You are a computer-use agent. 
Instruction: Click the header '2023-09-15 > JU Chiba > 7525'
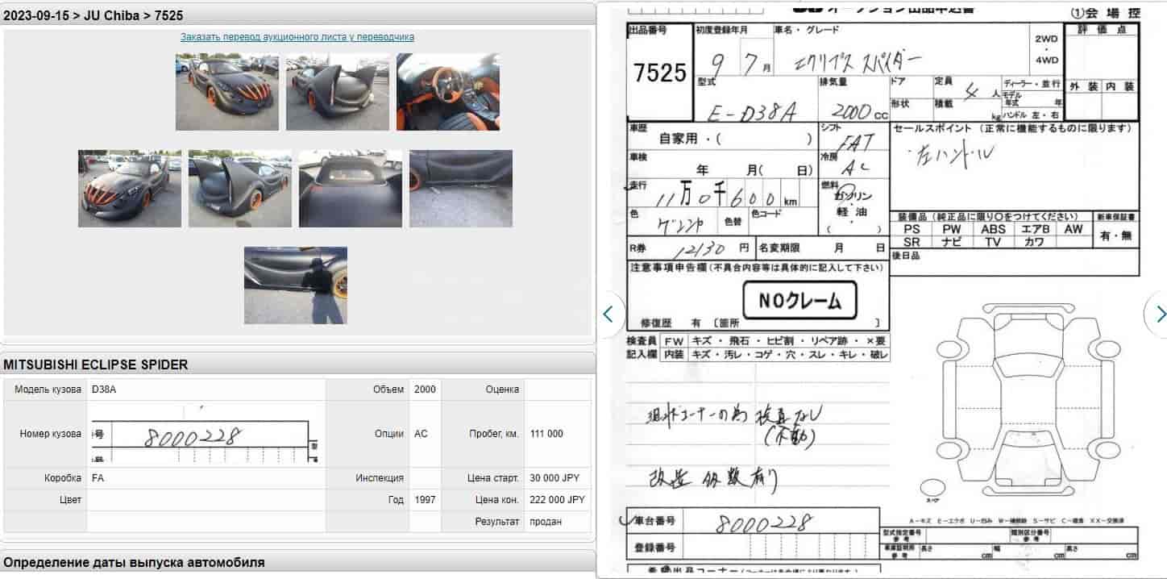93,15
